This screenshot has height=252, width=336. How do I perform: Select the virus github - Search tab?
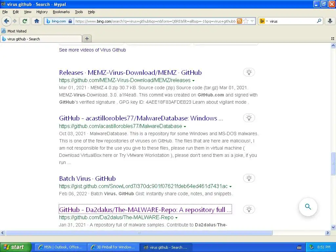(x=41, y=39)
